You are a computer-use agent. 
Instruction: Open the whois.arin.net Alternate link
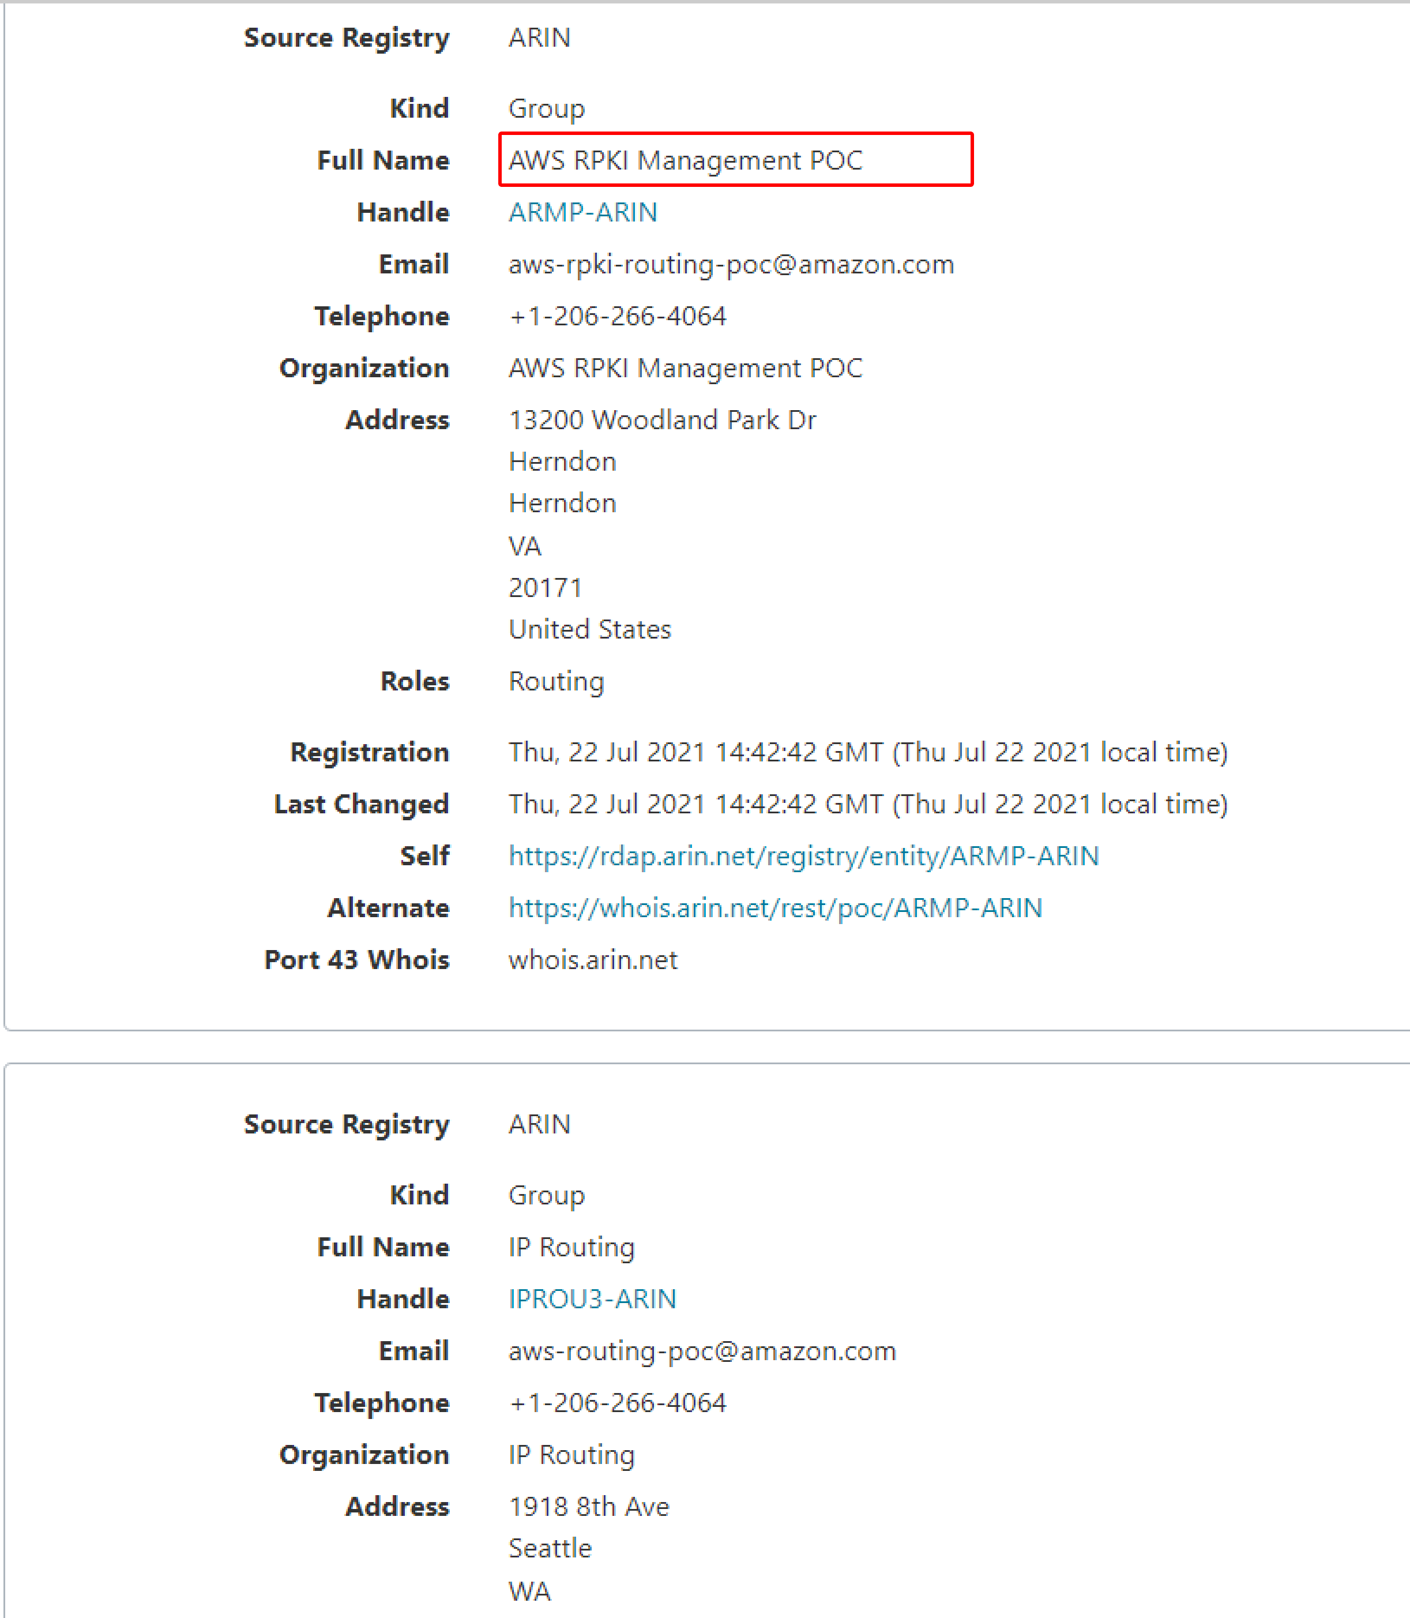coord(775,908)
